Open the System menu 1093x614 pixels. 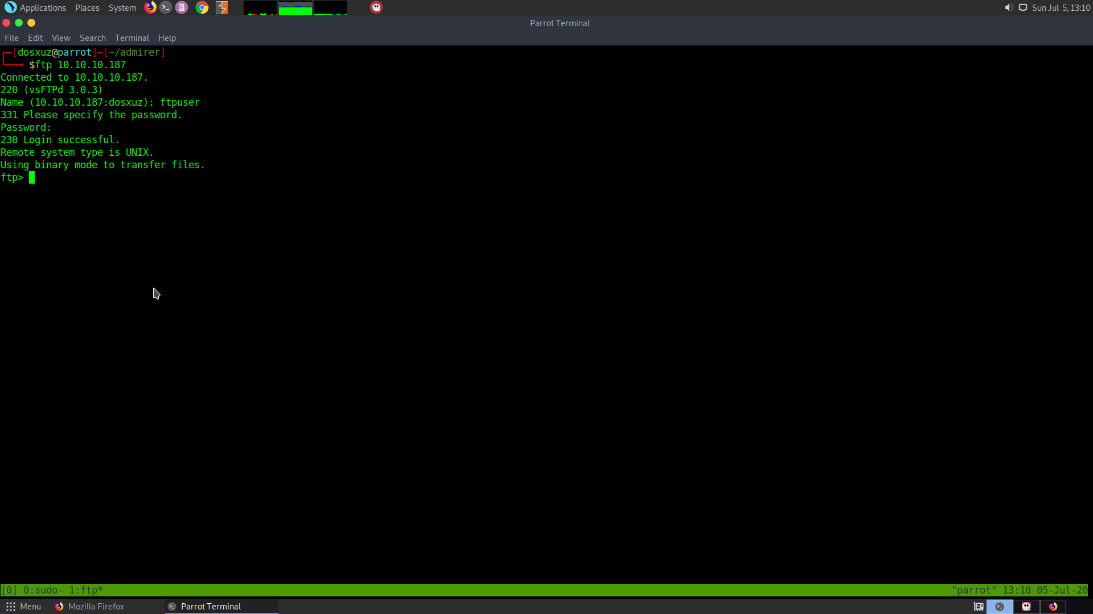coord(122,8)
